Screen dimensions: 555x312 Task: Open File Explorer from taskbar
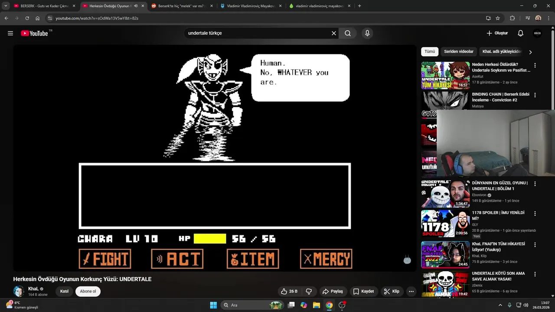[317, 305]
